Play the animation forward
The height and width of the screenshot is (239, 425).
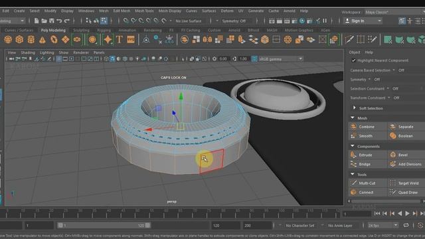407,214
